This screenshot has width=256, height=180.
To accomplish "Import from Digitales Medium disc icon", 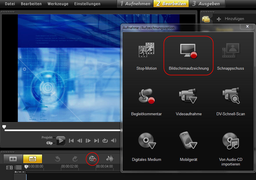I will coord(146,141).
